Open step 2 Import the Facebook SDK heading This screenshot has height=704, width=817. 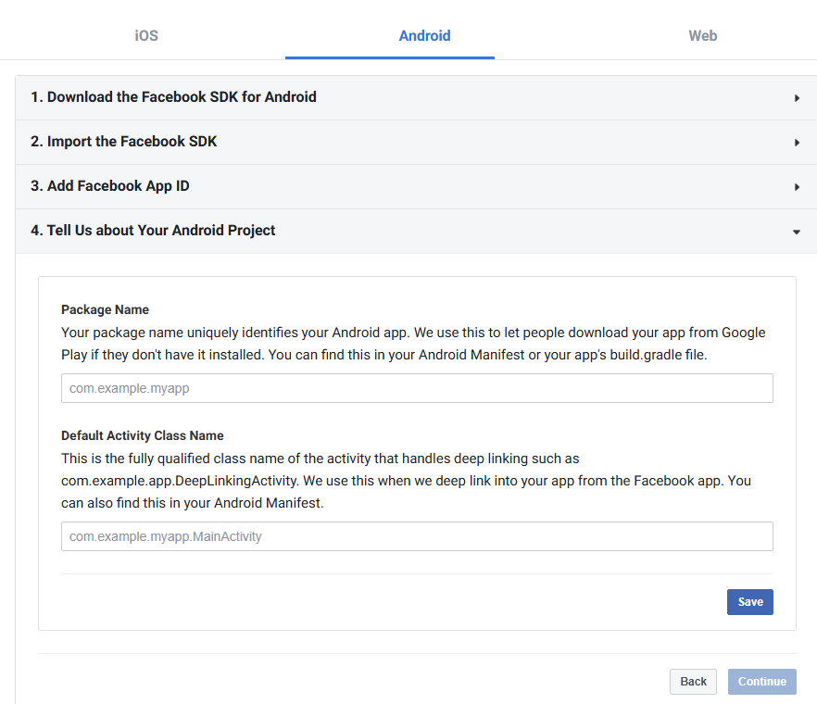tap(123, 141)
